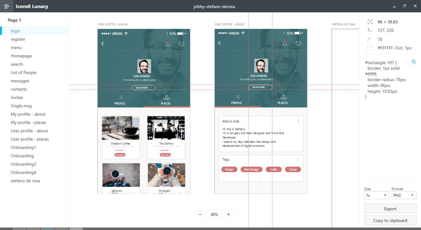Click the position coordinates icon in inspector
This screenshot has width=421, height=230.
click(370, 30)
